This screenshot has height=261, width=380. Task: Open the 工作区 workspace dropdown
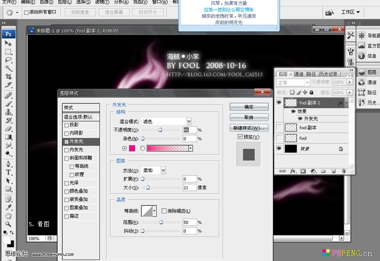(350, 12)
